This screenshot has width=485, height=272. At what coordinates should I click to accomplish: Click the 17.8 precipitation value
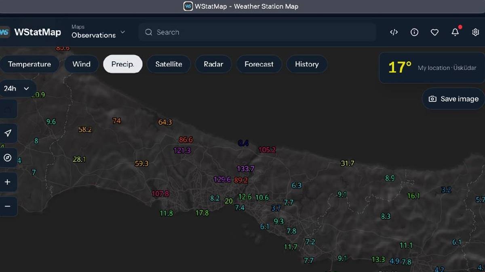click(x=202, y=213)
